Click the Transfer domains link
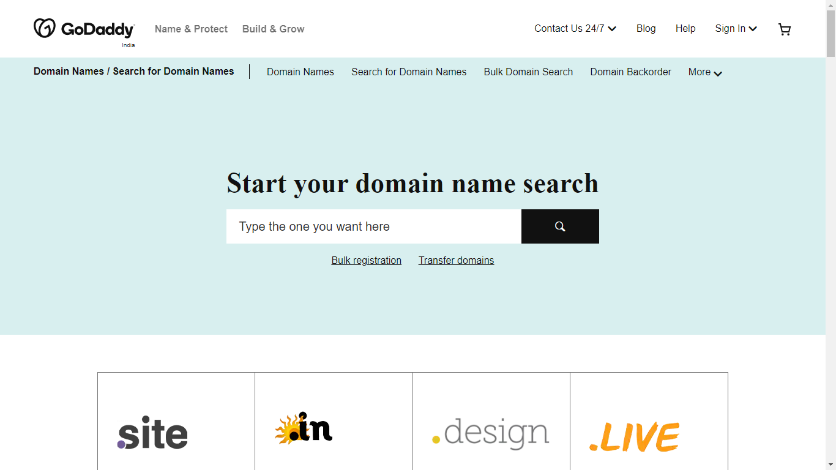 tap(456, 261)
